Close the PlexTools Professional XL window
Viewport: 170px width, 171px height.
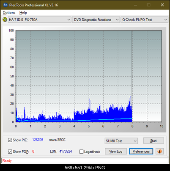(x=162, y=5)
